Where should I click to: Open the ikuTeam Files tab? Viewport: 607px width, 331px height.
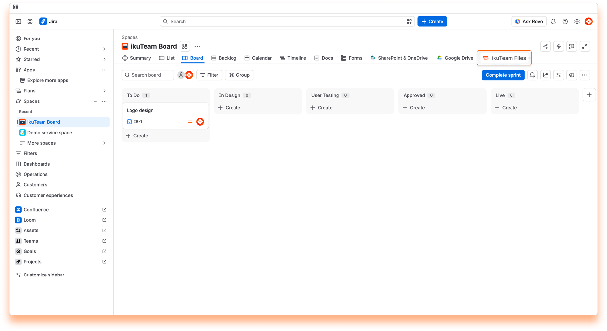504,58
